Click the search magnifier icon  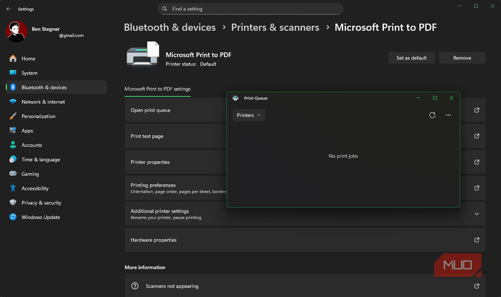pos(165,9)
